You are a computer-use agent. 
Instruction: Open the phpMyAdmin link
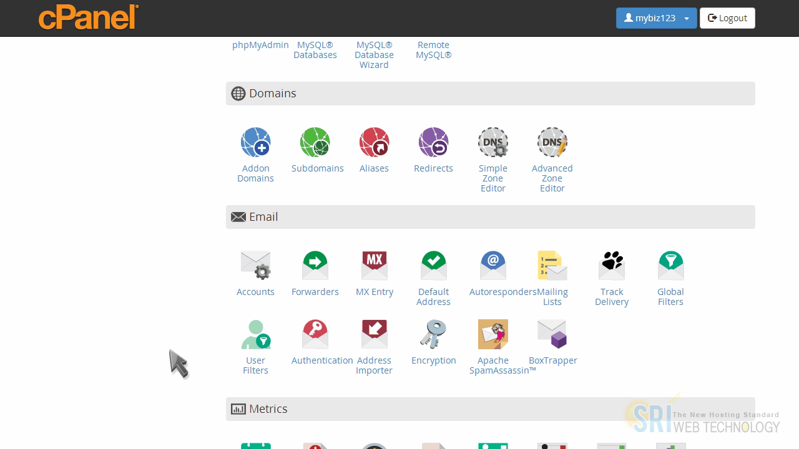click(x=260, y=45)
